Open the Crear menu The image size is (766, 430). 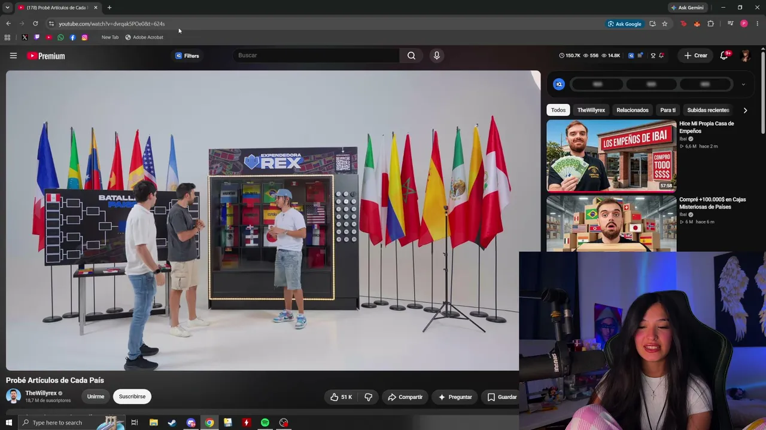[696, 56]
